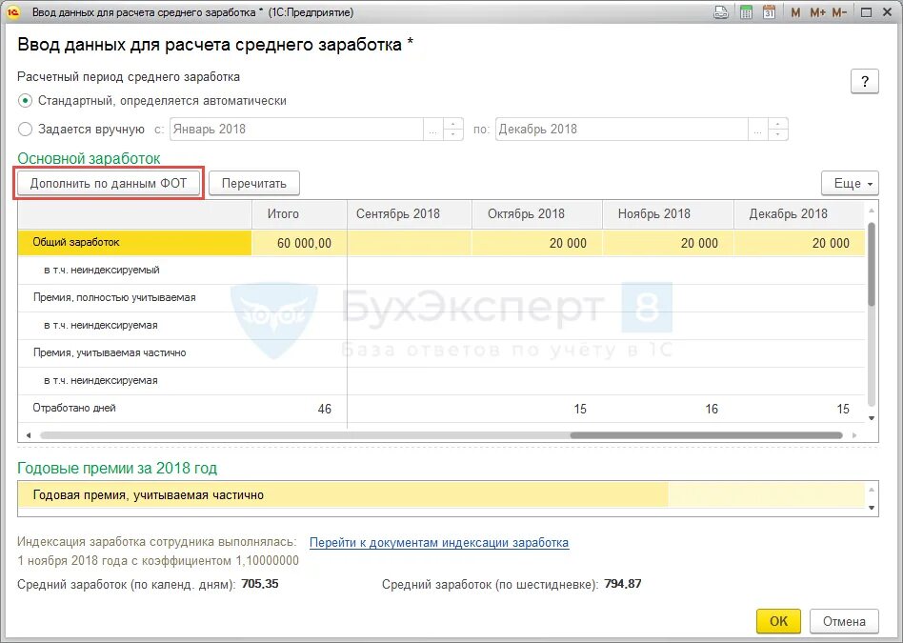The image size is (903, 643).
Task: Open the calculator icon in title bar
Action: point(747,12)
